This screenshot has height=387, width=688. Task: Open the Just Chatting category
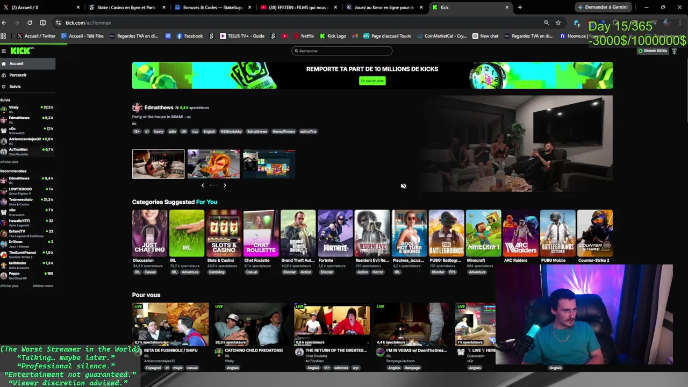tap(149, 233)
